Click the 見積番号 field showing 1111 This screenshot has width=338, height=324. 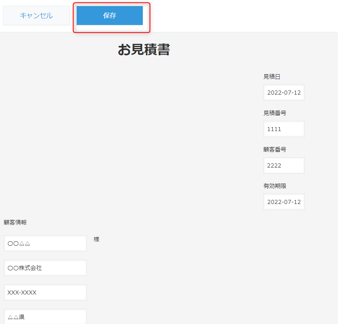[284, 129]
